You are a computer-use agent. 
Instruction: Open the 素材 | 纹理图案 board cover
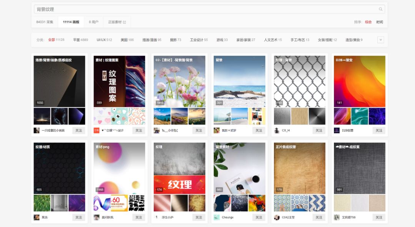click(120, 81)
